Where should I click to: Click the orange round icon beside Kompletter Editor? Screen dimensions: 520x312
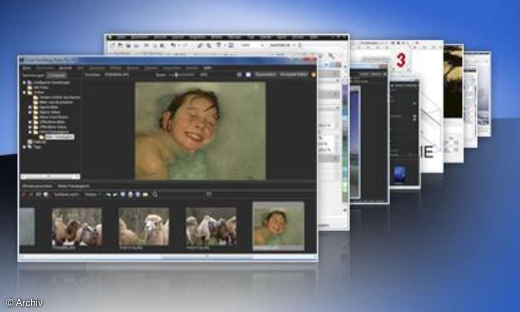pyautogui.click(x=313, y=75)
